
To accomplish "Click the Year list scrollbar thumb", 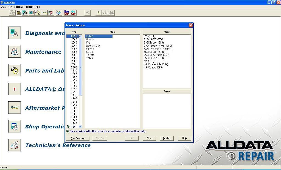I will click(x=80, y=67).
